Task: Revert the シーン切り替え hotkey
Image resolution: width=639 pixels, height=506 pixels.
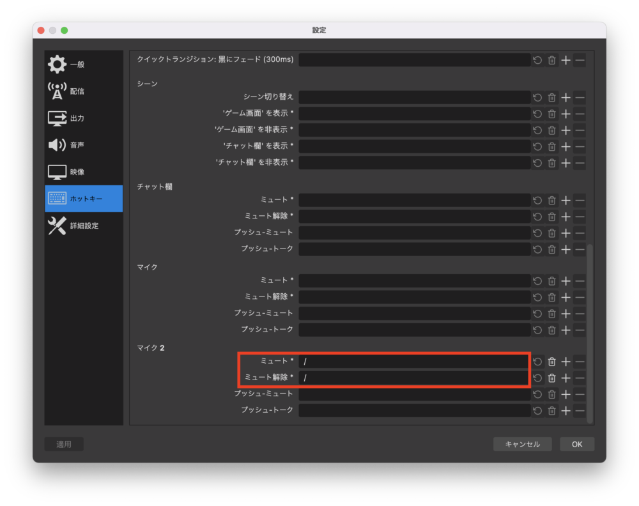Action: click(x=537, y=97)
